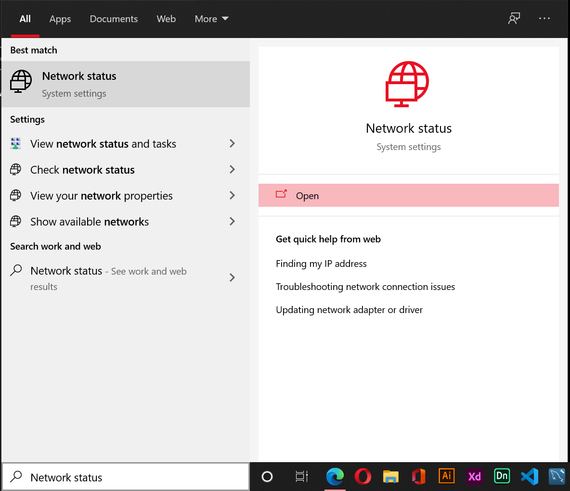Click the user account icon in search
The width and height of the screenshot is (570, 491).
[514, 18]
